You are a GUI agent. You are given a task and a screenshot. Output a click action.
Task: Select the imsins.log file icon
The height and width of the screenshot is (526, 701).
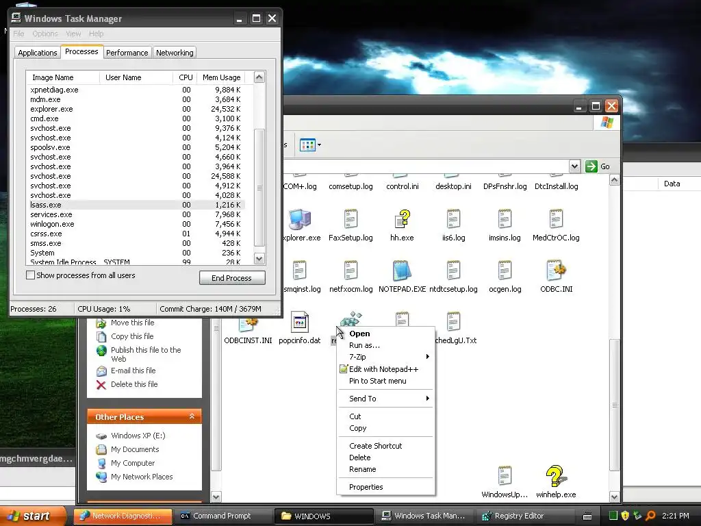505,220
